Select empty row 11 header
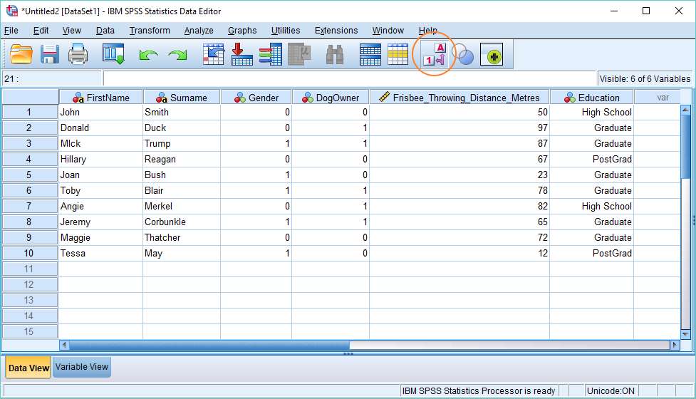This screenshot has height=399, width=696. (x=30, y=269)
